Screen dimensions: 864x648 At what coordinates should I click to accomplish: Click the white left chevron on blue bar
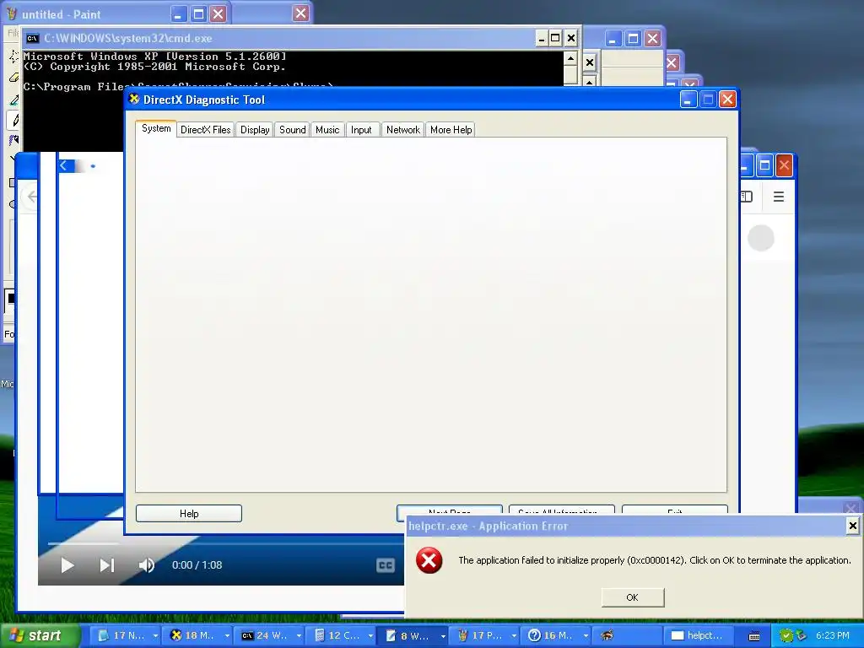[x=64, y=165]
